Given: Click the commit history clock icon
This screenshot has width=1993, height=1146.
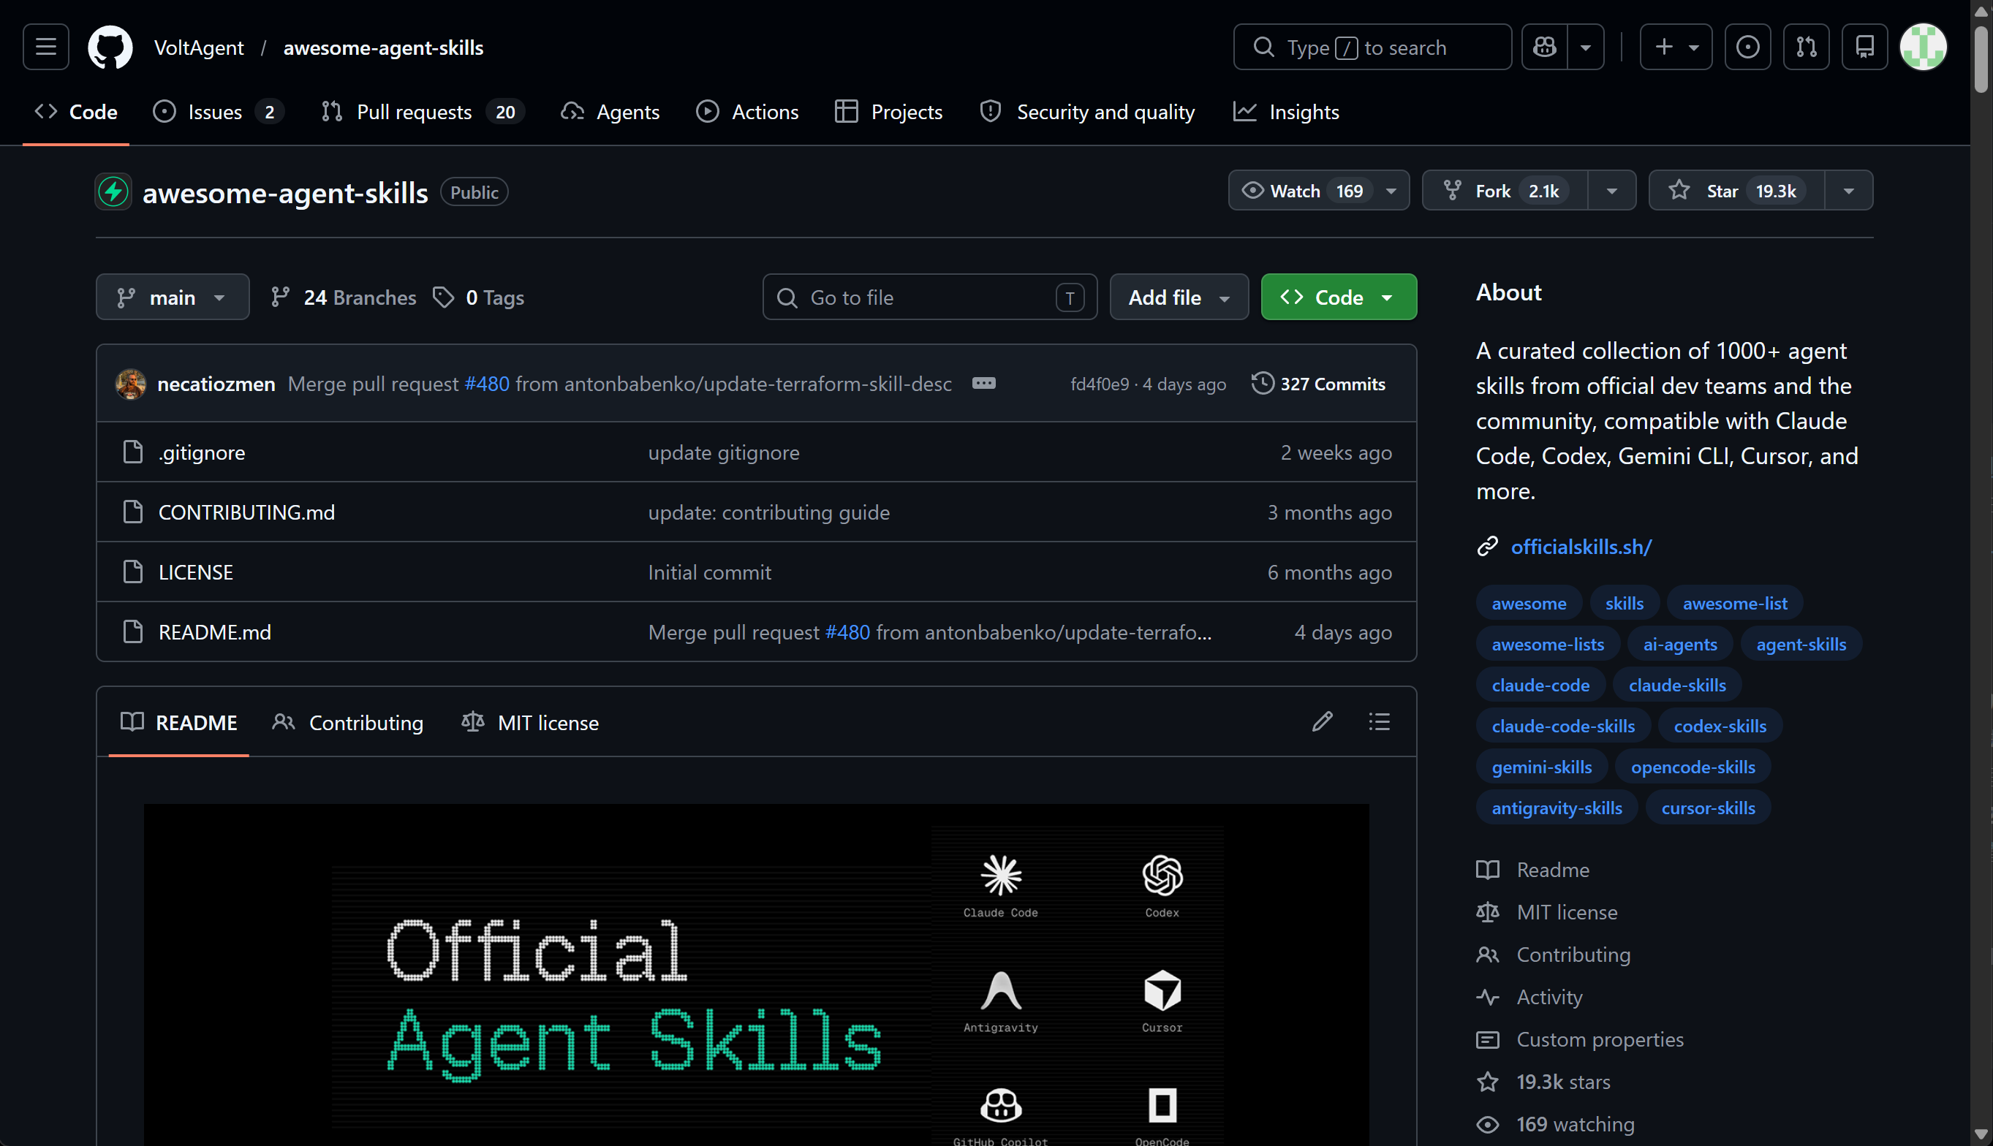Looking at the screenshot, I should coord(1263,383).
